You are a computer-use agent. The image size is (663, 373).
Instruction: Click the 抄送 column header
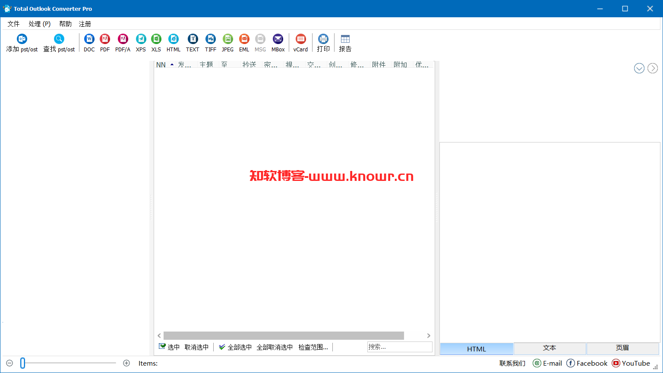(251, 65)
